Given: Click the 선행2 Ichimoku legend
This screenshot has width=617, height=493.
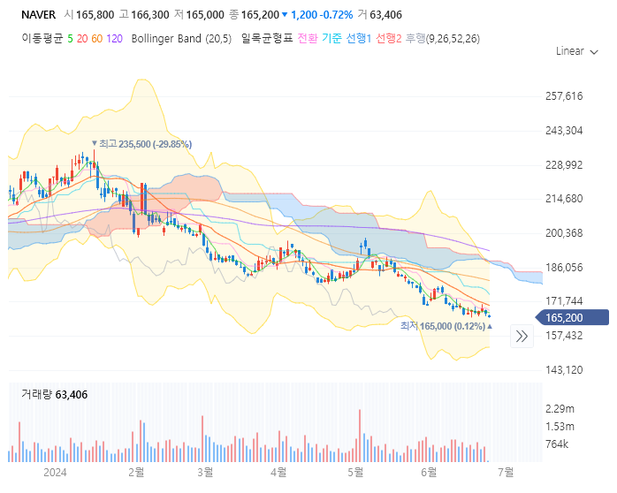Looking at the screenshot, I should point(388,39).
